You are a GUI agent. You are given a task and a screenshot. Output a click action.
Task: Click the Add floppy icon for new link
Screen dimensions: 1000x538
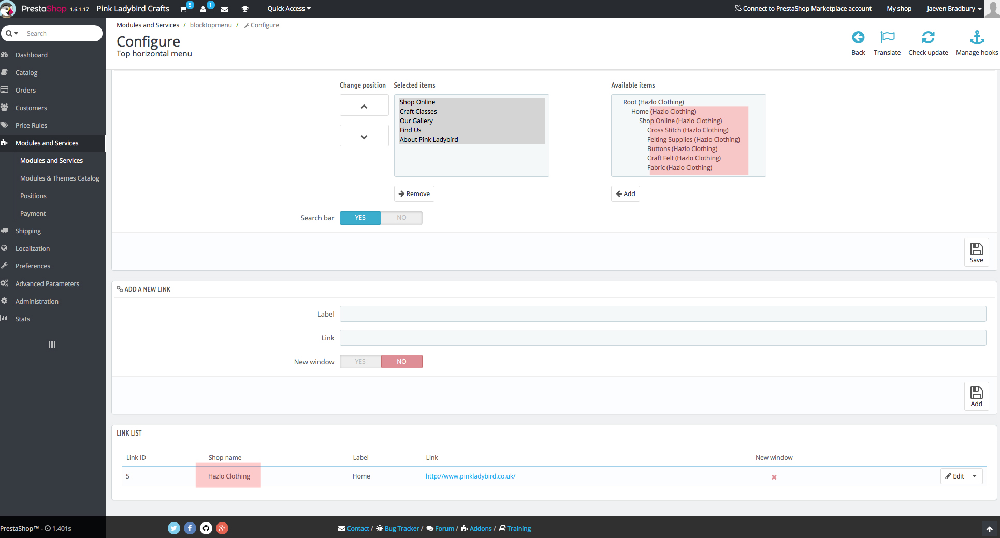pos(976,396)
